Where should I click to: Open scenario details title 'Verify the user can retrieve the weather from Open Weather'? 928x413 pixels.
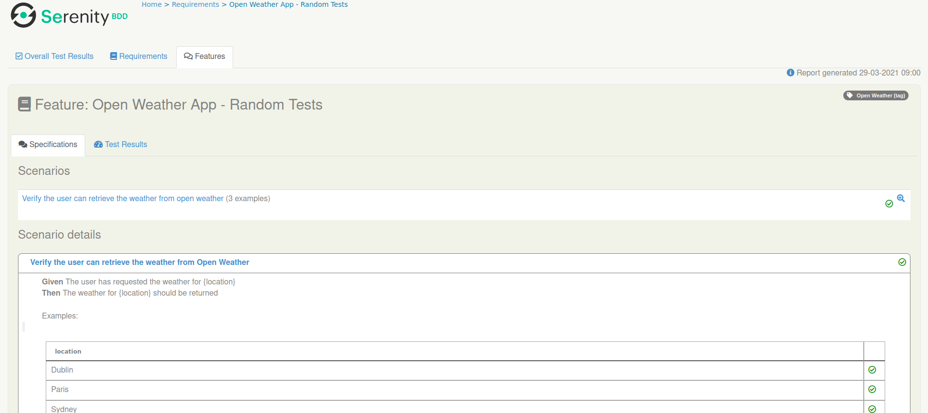pos(140,263)
